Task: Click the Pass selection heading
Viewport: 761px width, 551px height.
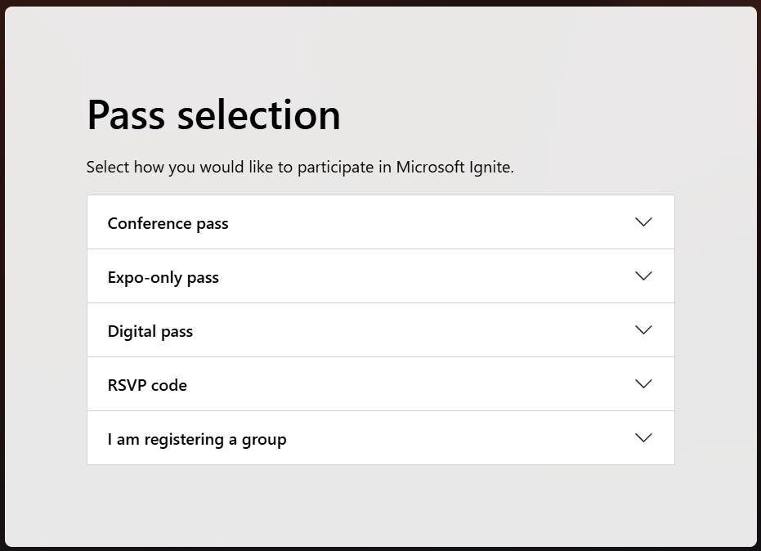Action: pyautogui.click(x=213, y=115)
